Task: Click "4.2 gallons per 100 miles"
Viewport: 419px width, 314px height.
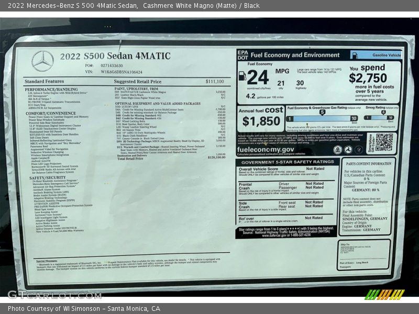Action: click(x=264, y=96)
